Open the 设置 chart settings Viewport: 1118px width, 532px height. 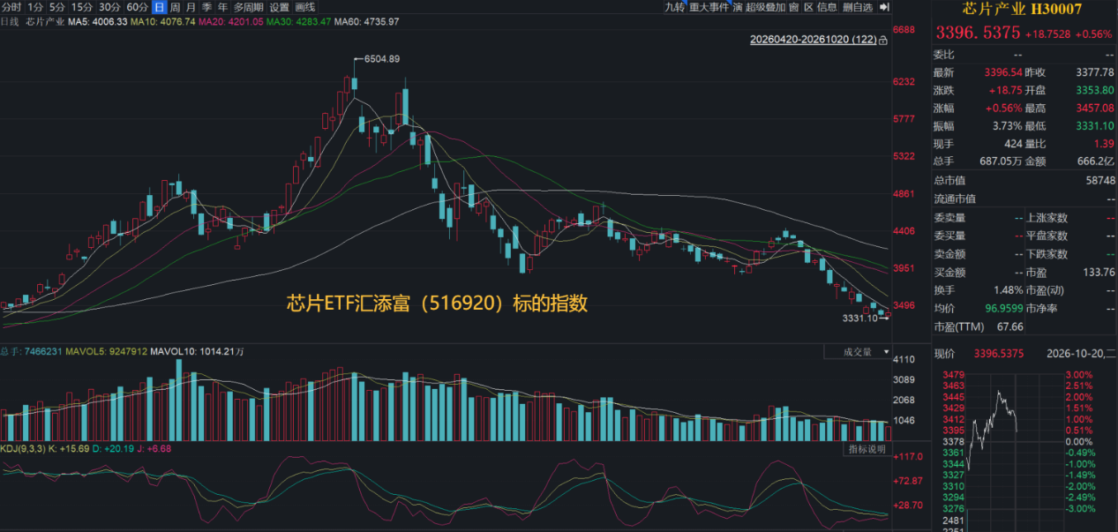tap(280, 7)
